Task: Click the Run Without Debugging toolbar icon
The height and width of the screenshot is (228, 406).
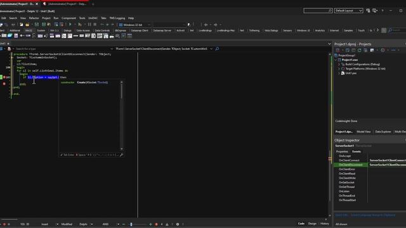Action: [x=80, y=25]
